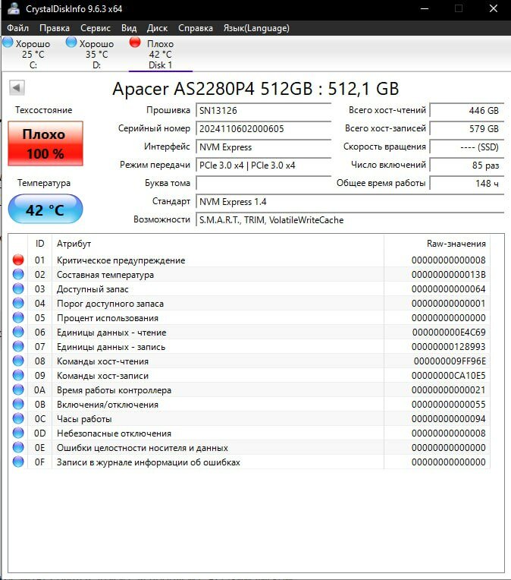Click blue status orb of attribute 05

(18, 318)
